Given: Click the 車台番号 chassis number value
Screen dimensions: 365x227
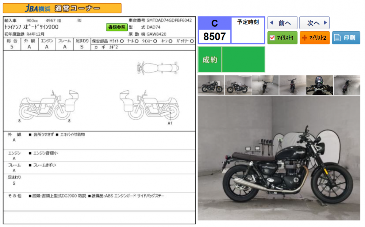Looking at the screenshot, I should point(169,20).
